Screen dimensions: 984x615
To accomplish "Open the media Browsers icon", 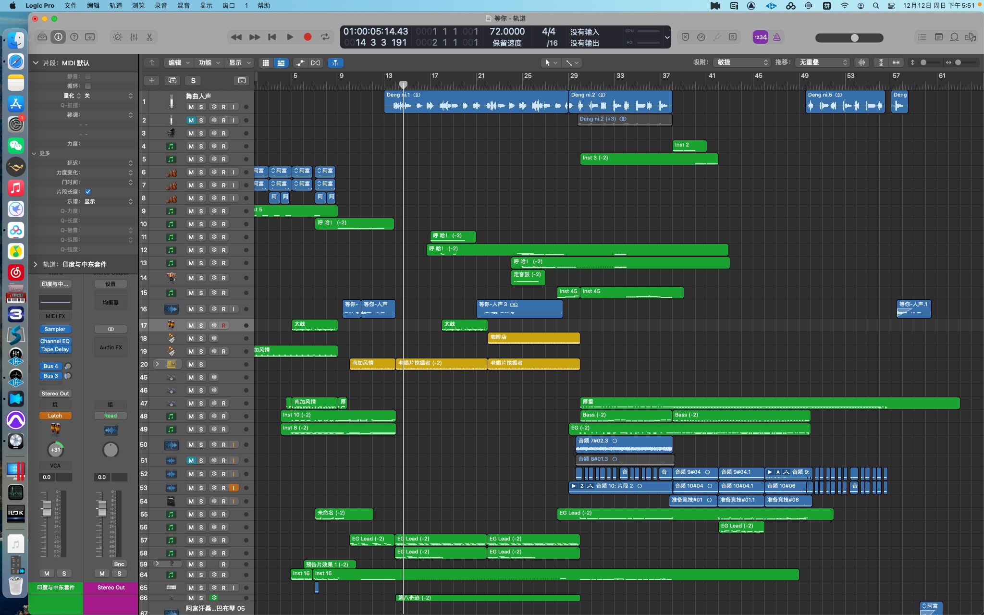I will [x=971, y=37].
